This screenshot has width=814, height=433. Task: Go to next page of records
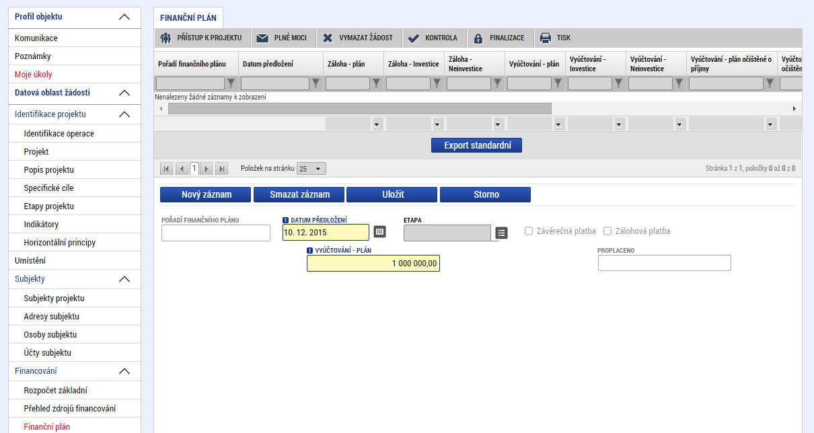tap(207, 169)
